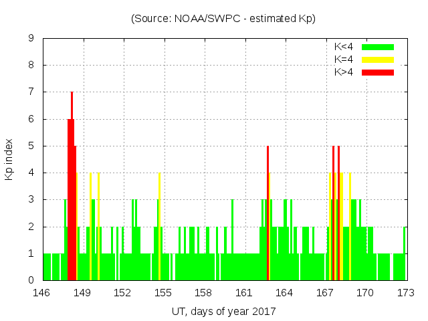Click the x-axis tick label 173
The width and height of the screenshot is (428, 321).
(405, 293)
